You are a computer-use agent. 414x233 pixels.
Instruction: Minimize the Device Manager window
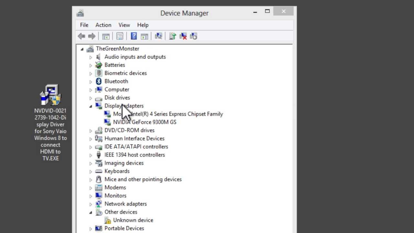[255, 12]
